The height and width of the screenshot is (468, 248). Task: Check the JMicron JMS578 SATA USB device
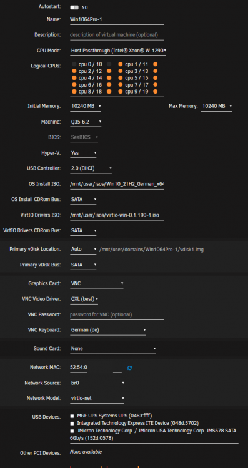[72, 431]
